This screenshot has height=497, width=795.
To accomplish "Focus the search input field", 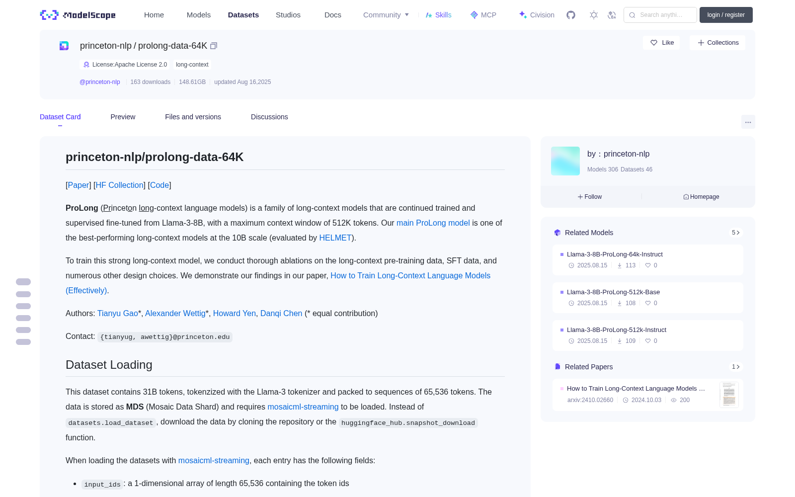I will 660,15.
